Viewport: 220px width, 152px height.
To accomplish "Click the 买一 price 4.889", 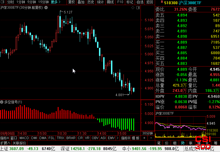I will [182, 42].
